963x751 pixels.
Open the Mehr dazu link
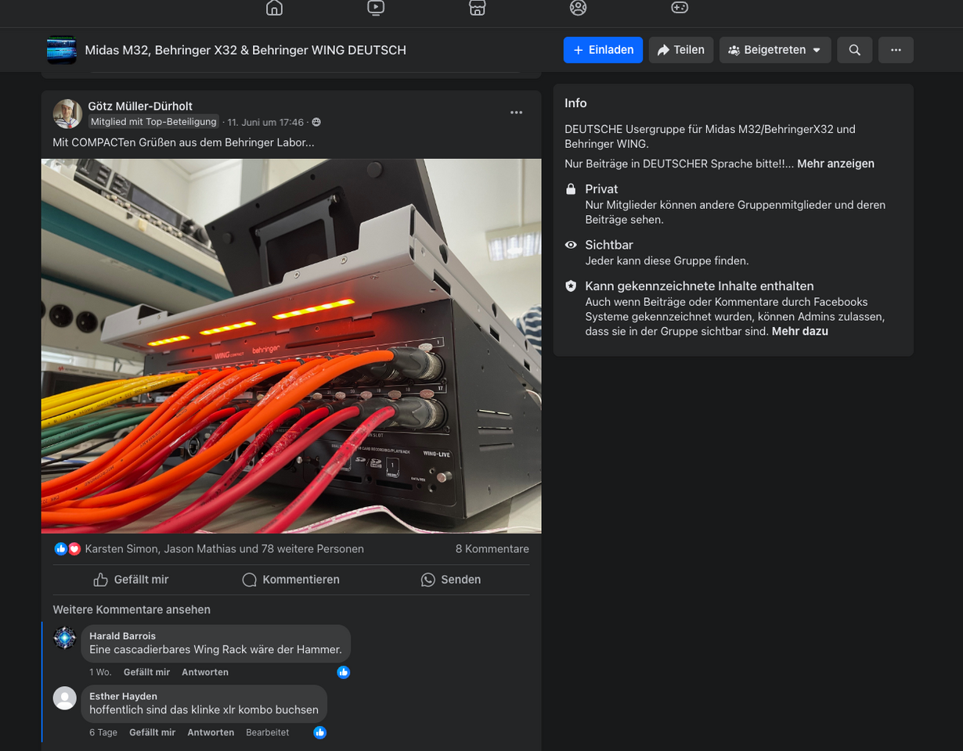pos(800,331)
